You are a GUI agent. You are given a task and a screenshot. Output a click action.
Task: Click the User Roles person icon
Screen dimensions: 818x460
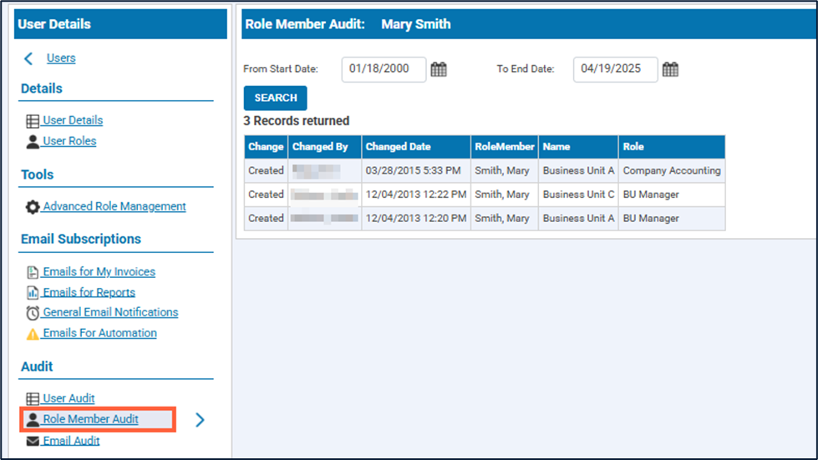(x=33, y=142)
